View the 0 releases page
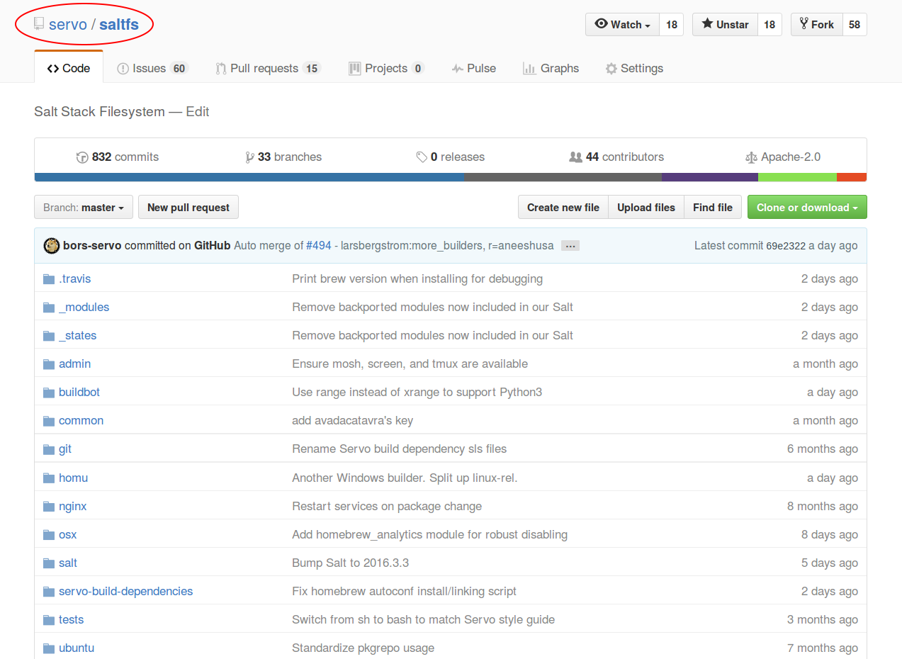The image size is (902, 659). [451, 157]
